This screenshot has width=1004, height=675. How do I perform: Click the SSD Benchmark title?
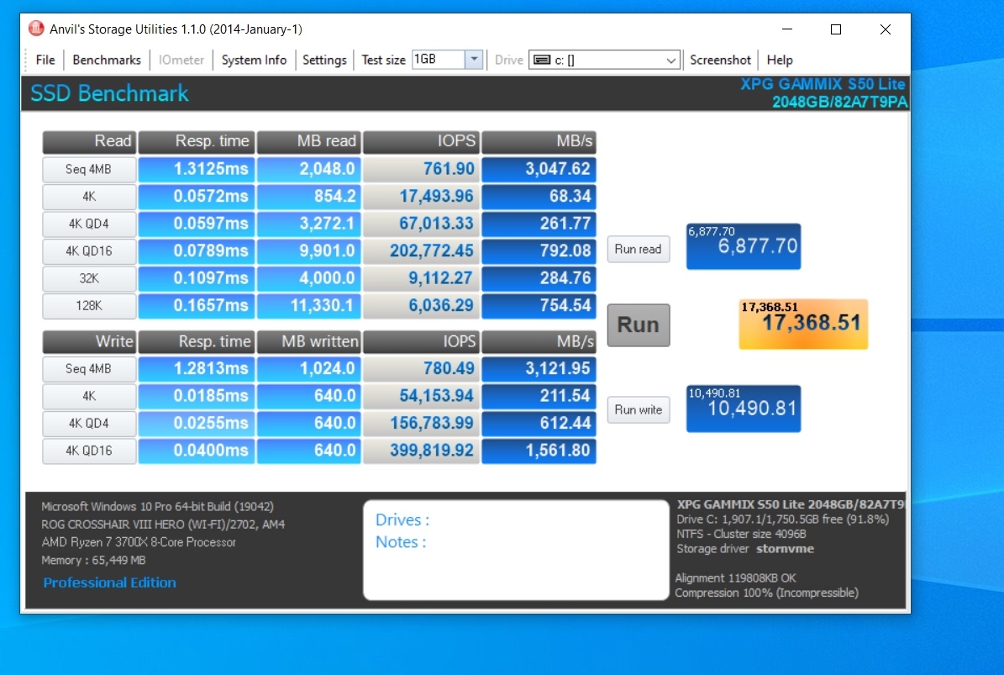(x=109, y=93)
